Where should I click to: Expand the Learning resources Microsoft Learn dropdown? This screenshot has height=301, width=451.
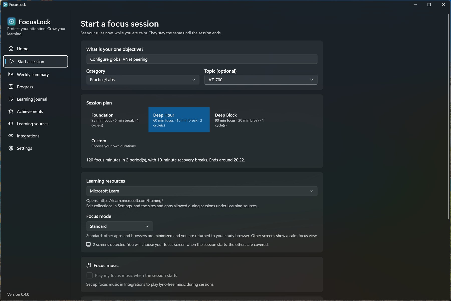(x=202, y=191)
